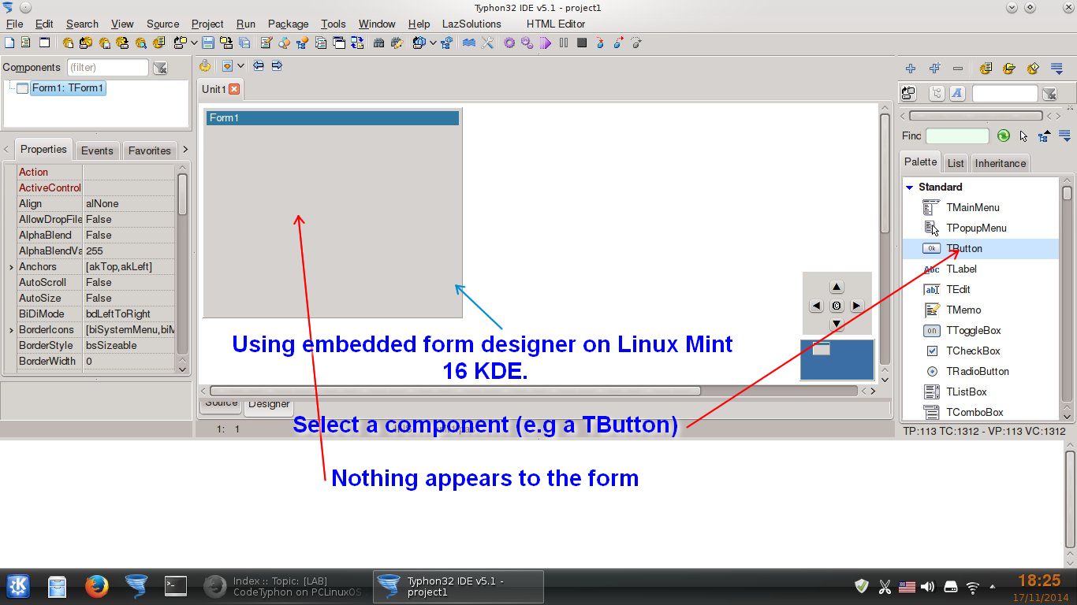Click the form preview thumbnail
This screenshot has width=1077, height=605.
click(837, 359)
